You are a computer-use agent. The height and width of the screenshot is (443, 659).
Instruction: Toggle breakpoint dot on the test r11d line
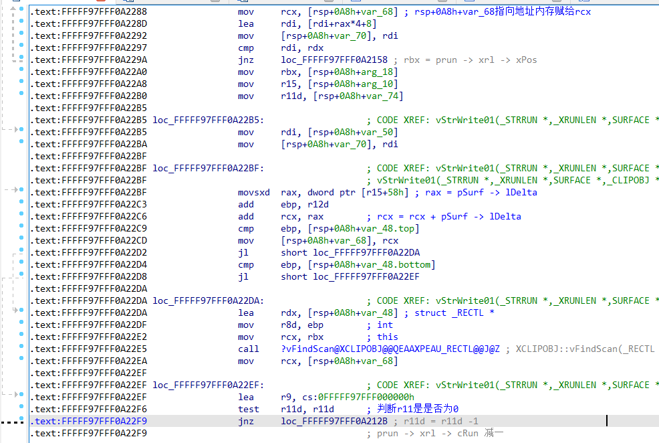pyautogui.click(x=22, y=409)
